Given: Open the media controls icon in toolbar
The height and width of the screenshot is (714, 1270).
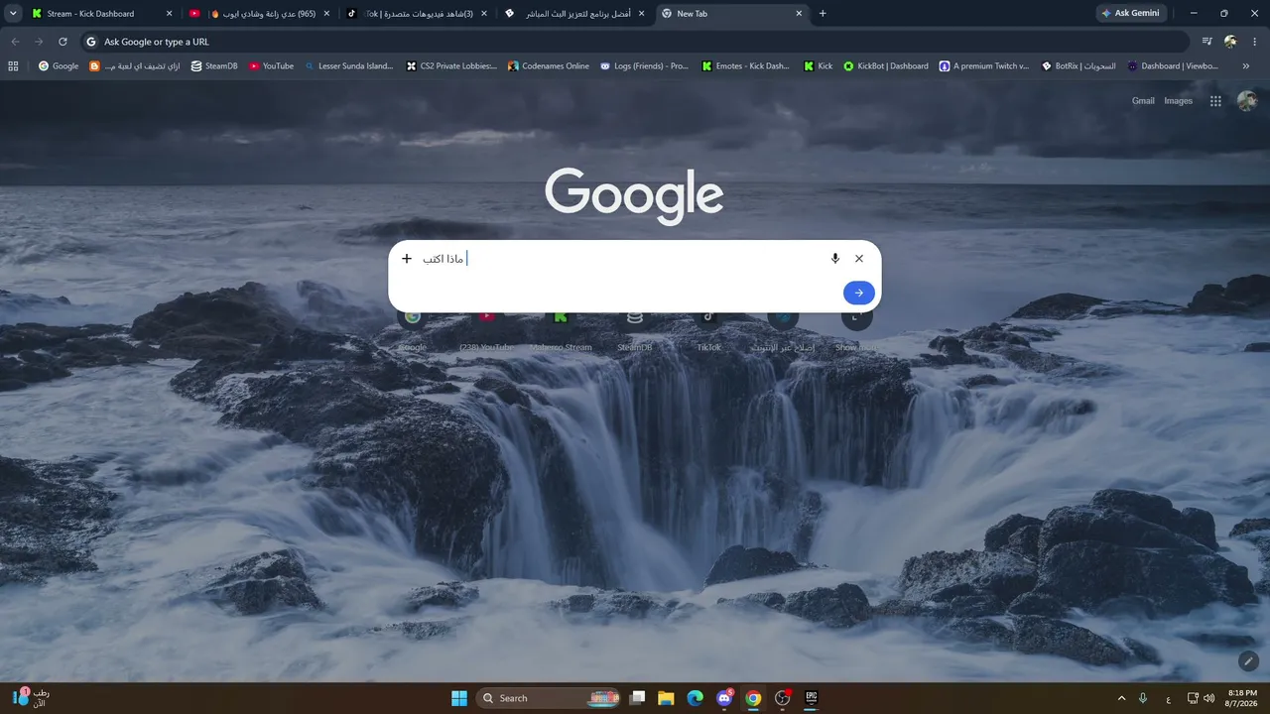Looking at the screenshot, I should click(x=1206, y=42).
